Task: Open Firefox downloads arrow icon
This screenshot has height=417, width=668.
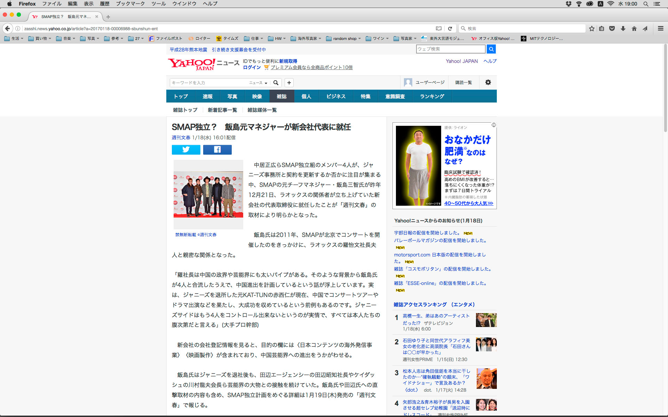Action: pos(623,28)
